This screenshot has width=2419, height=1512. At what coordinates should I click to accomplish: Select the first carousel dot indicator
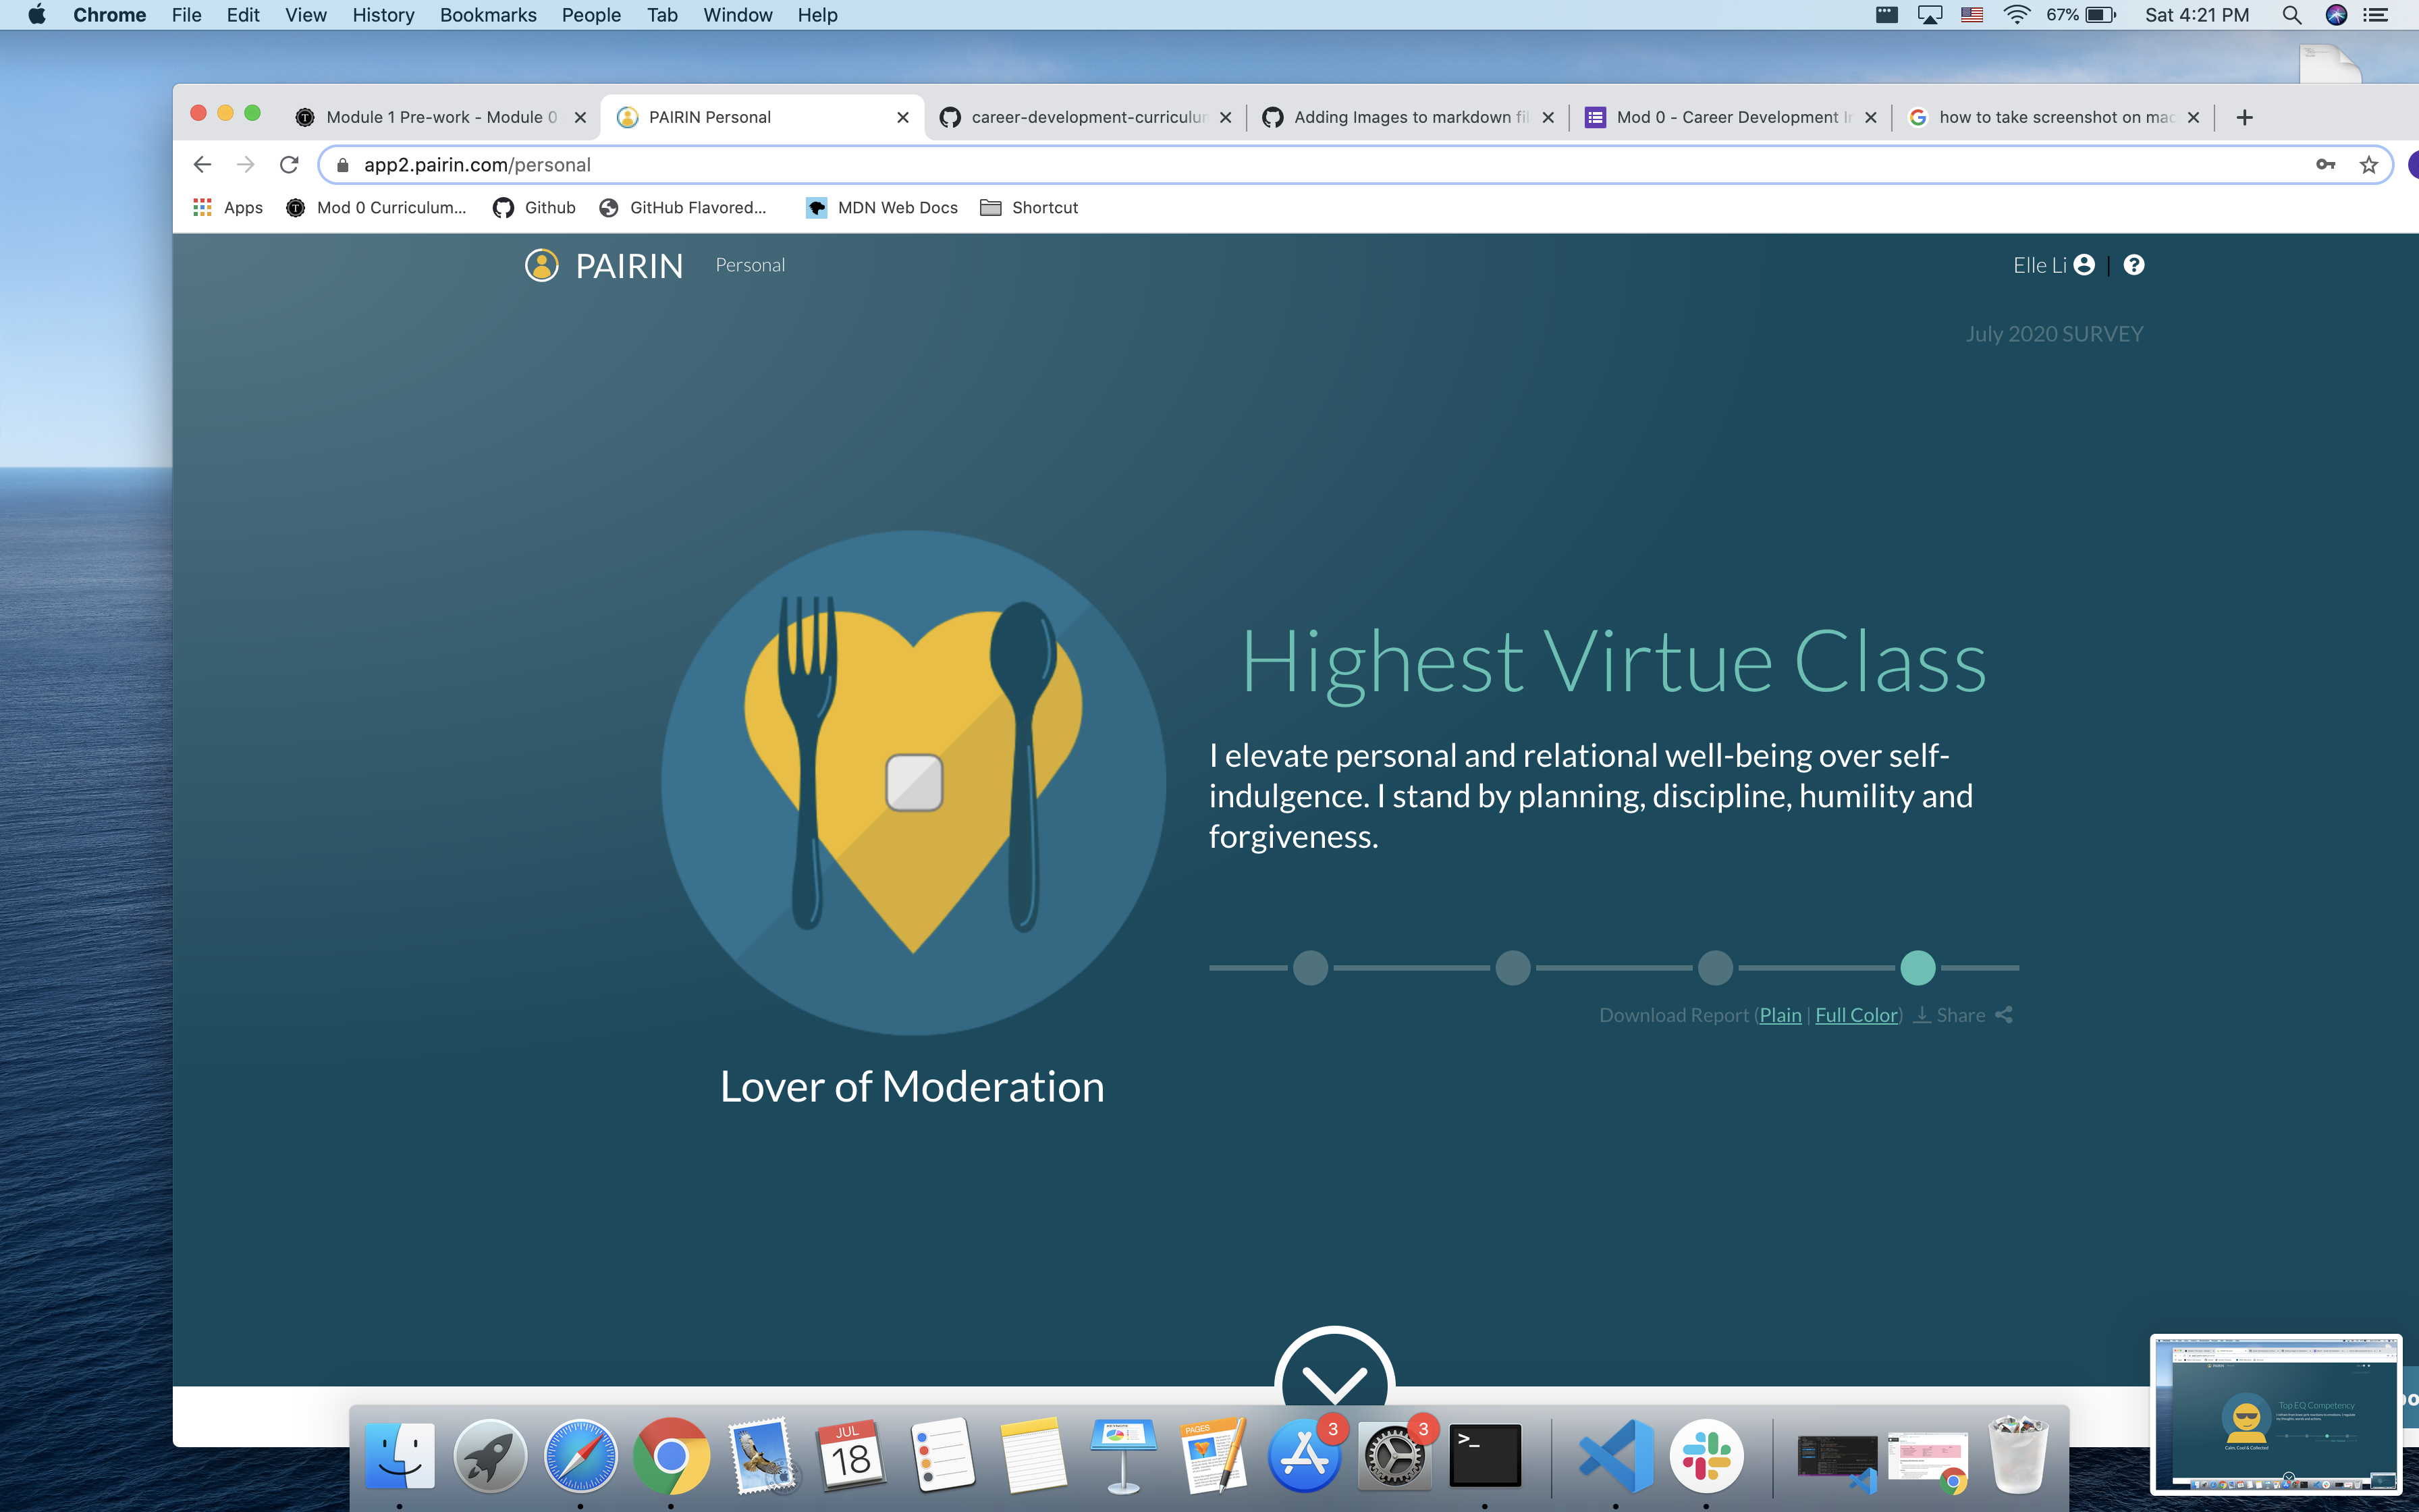tap(1311, 967)
